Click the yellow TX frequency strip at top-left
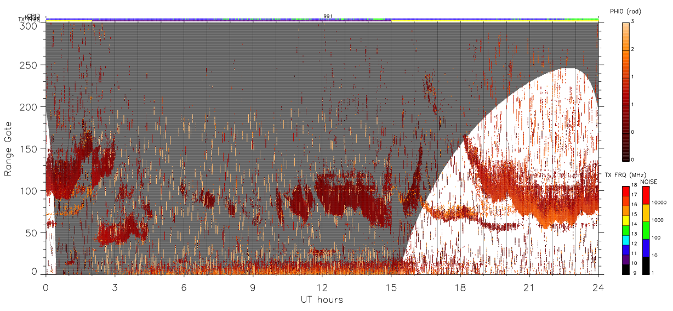Image resolution: width=673 pixels, height=311 pixels. [69, 21]
